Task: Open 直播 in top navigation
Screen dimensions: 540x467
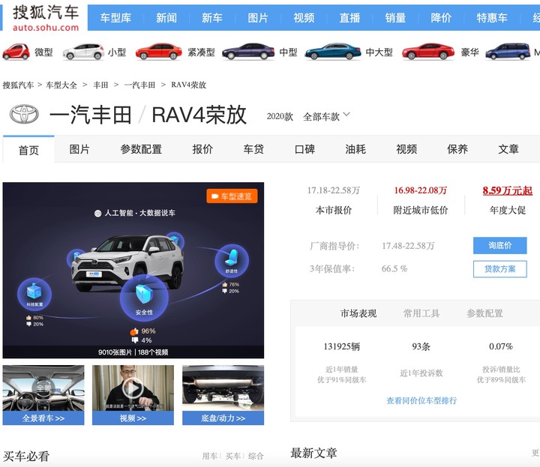Action: coord(349,18)
